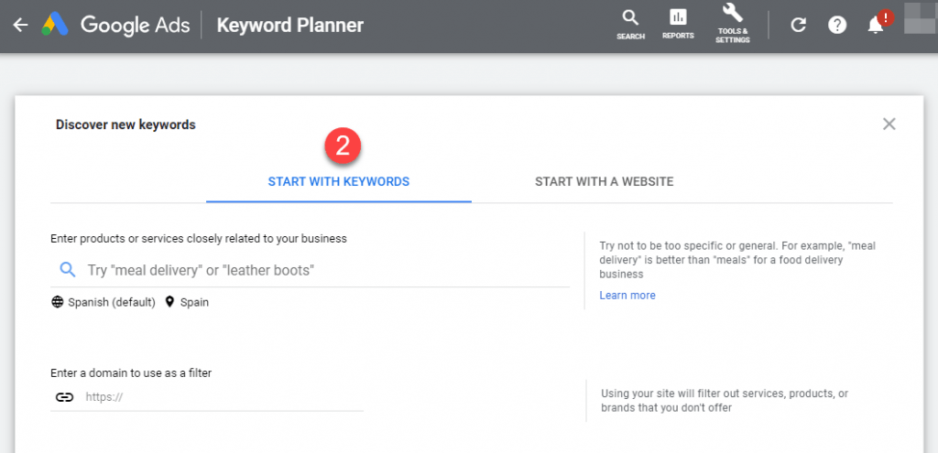The image size is (938, 453).
Task: Open the Google Ads logo home
Action: coord(56,25)
